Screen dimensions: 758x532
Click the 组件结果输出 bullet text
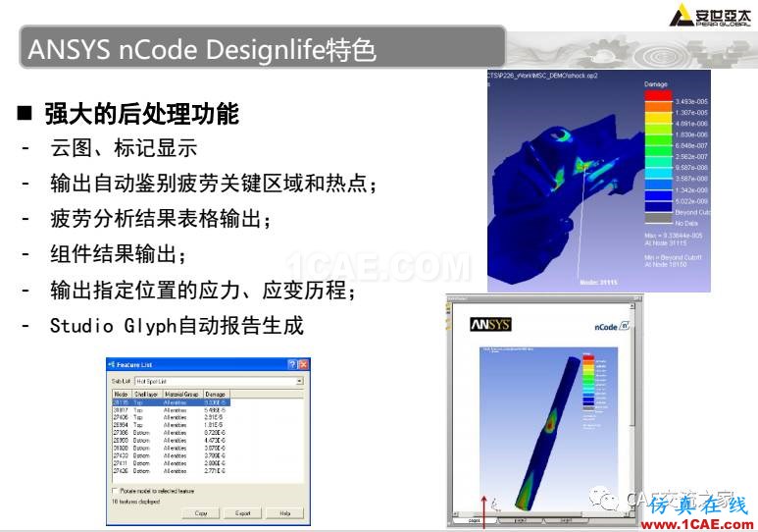click(x=118, y=253)
